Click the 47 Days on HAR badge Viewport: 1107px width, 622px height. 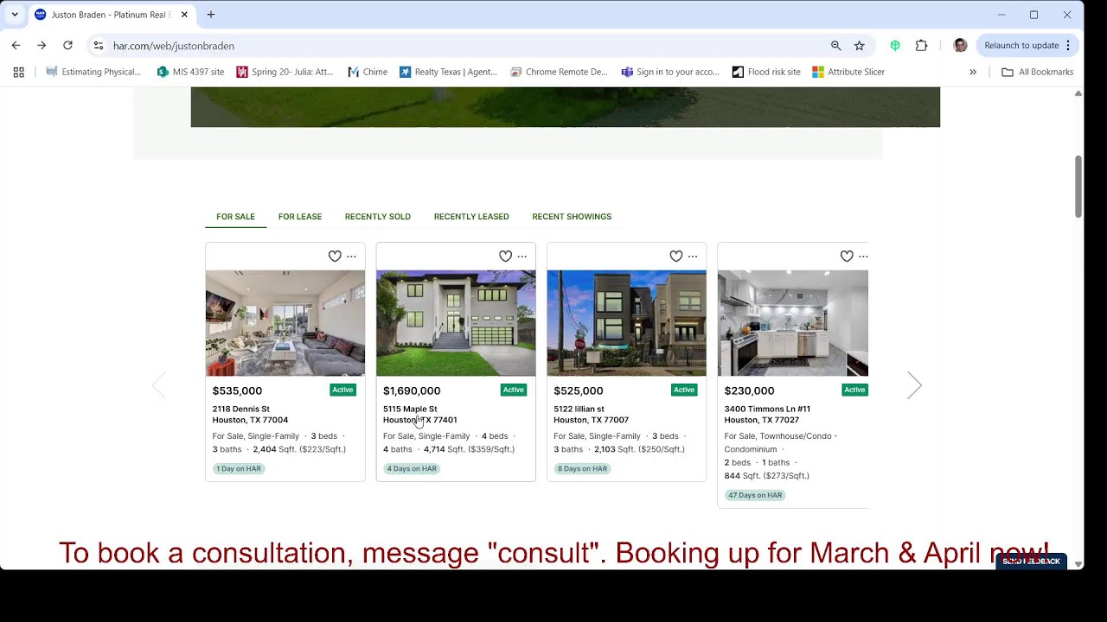click(x=755, y=496)
